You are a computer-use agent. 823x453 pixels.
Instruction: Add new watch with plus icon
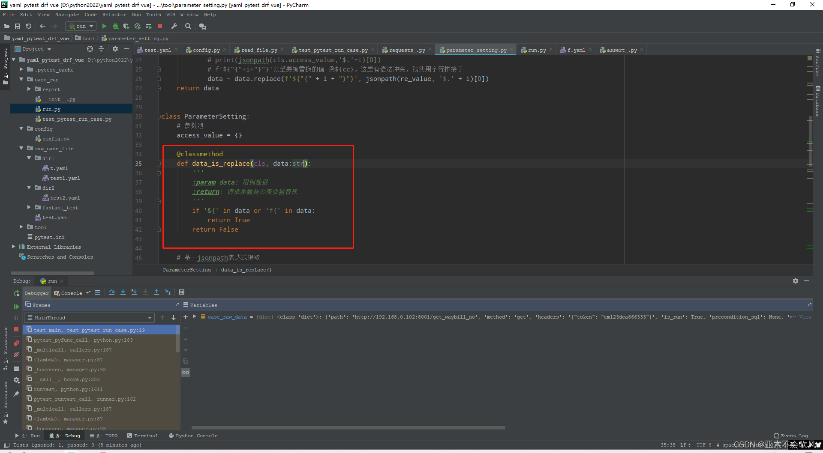click(186, 317)
